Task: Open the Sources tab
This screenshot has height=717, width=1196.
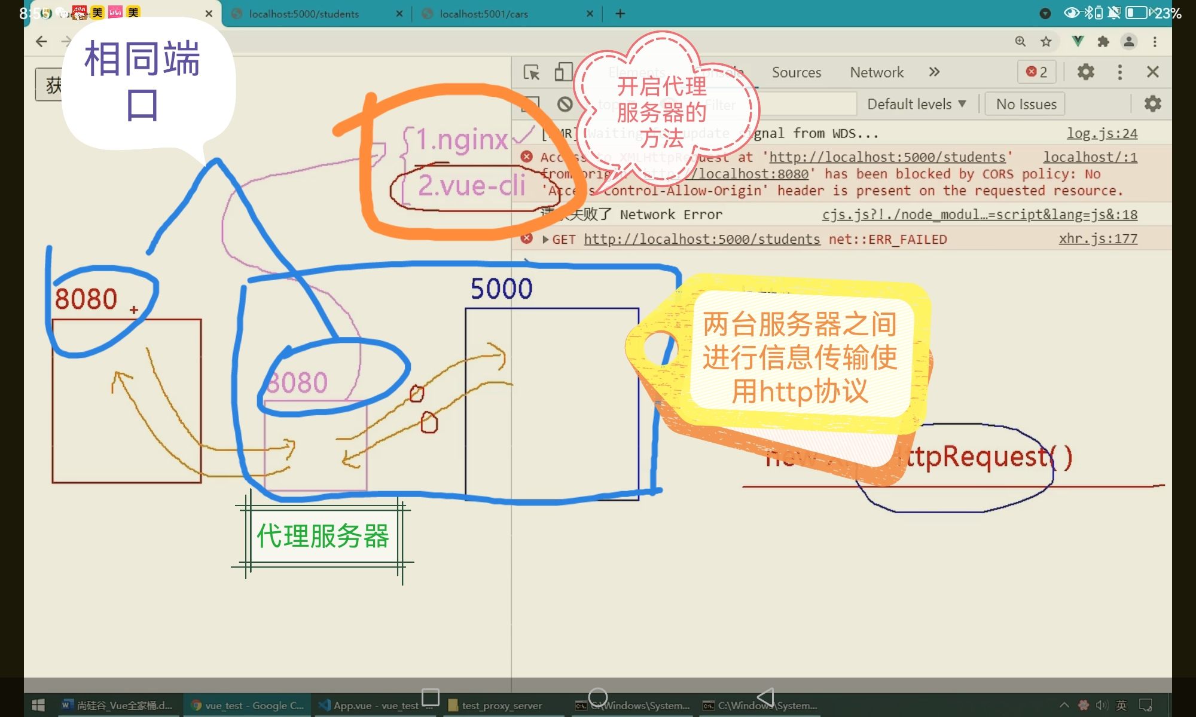Action: click(x=796, y=72)
